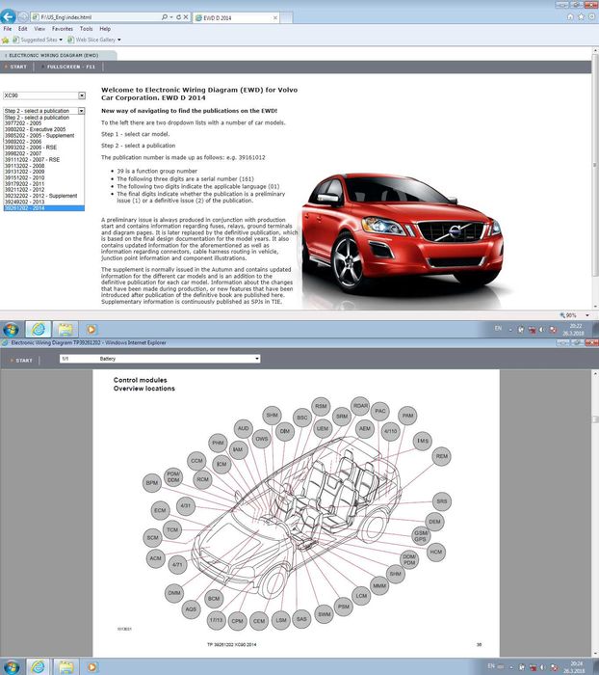Open the file explorer taskbar icon
This screenshot has height=675, width=599.
coord(67,329)
